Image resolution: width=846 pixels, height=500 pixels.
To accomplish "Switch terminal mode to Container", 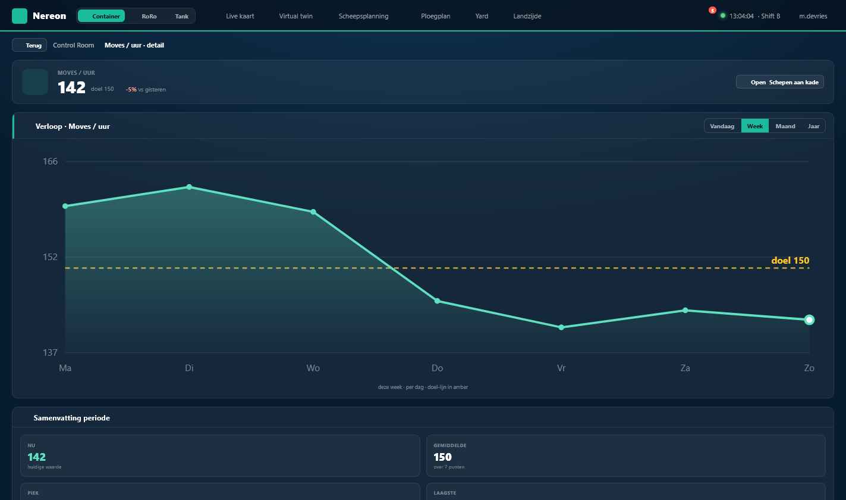I will [x=101, y=16].
